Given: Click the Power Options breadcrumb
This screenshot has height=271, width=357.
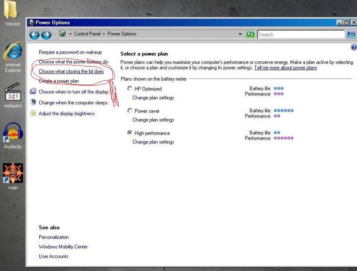Looking at the screenshot, I should click(x=122, y=33).
